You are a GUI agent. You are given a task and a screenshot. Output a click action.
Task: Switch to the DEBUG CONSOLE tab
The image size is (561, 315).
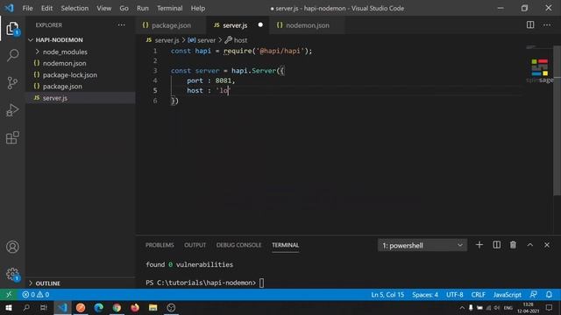(238, 245)
